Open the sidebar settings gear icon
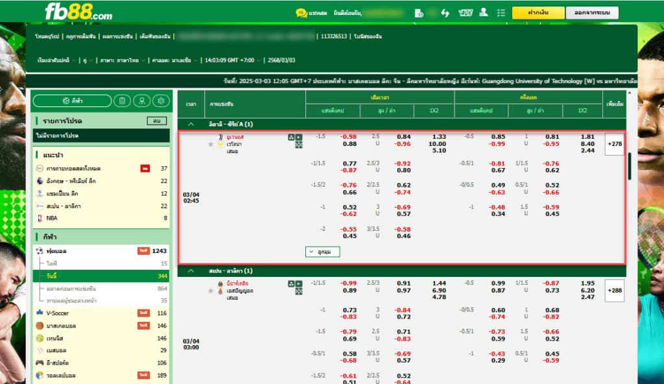 [x=161, y=101]
